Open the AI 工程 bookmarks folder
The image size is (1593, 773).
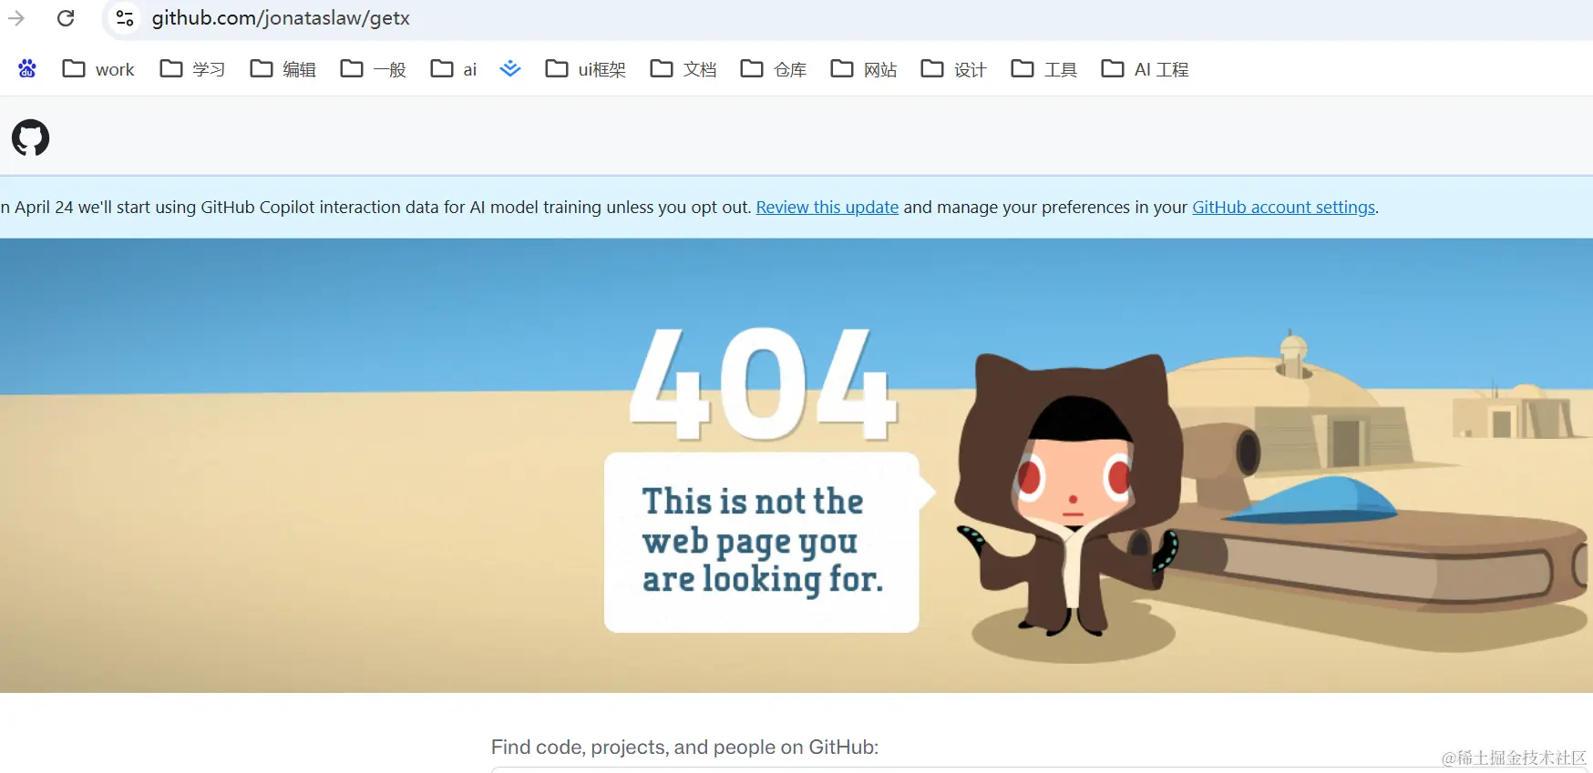point(1145,69)
